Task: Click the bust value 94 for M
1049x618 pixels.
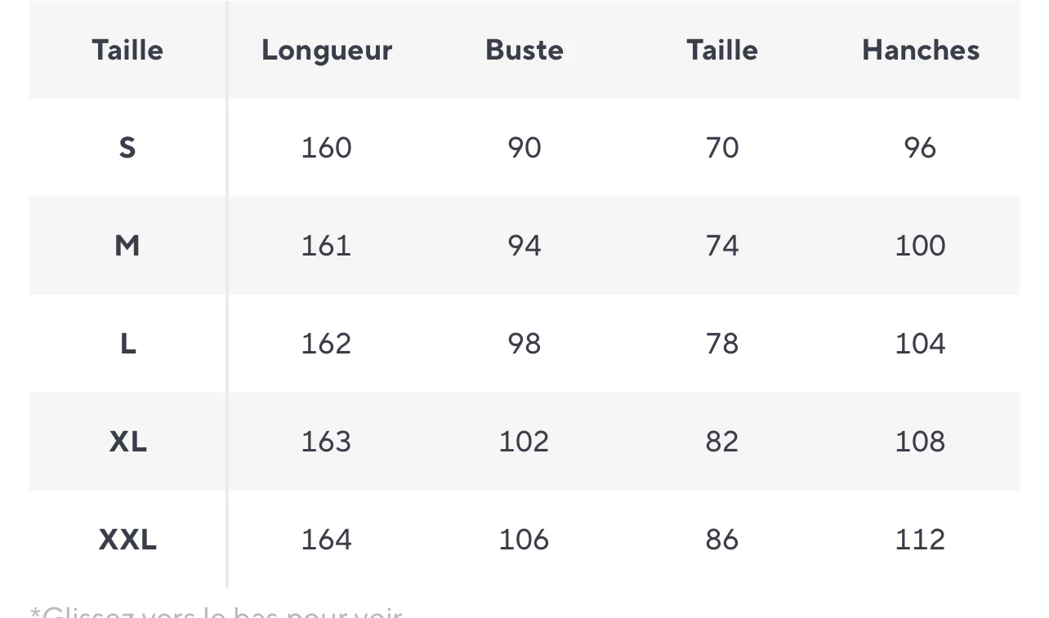Action: click(x=524, y=246)
